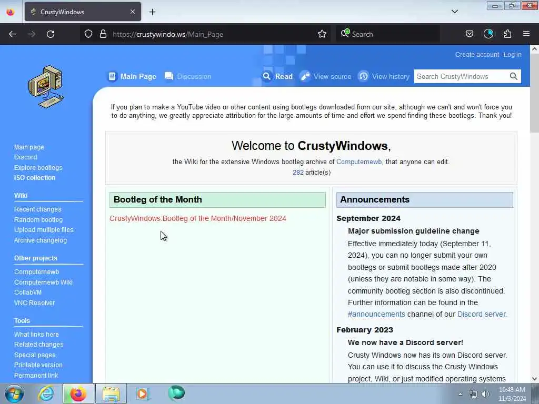Reload the page with the refresh icon
The width and height of the screenshot is (539, 404).
click(51, 34)
